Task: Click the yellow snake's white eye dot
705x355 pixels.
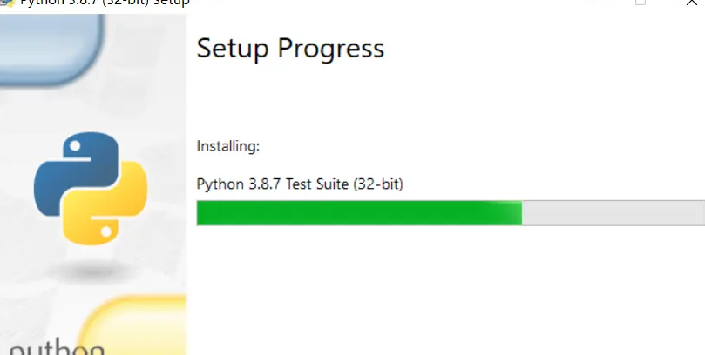Action: click(106, 231)
